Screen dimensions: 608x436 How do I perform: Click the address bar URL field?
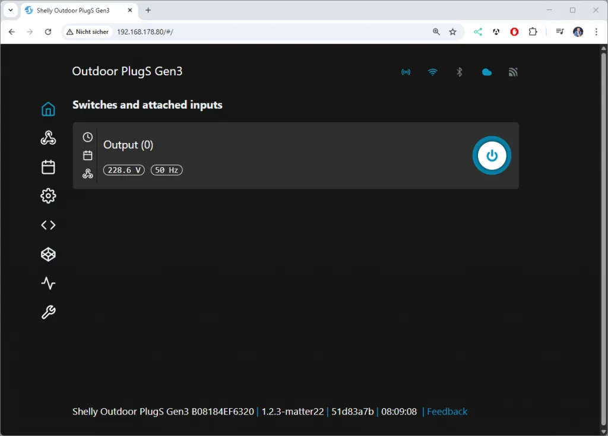pos(267,32)
